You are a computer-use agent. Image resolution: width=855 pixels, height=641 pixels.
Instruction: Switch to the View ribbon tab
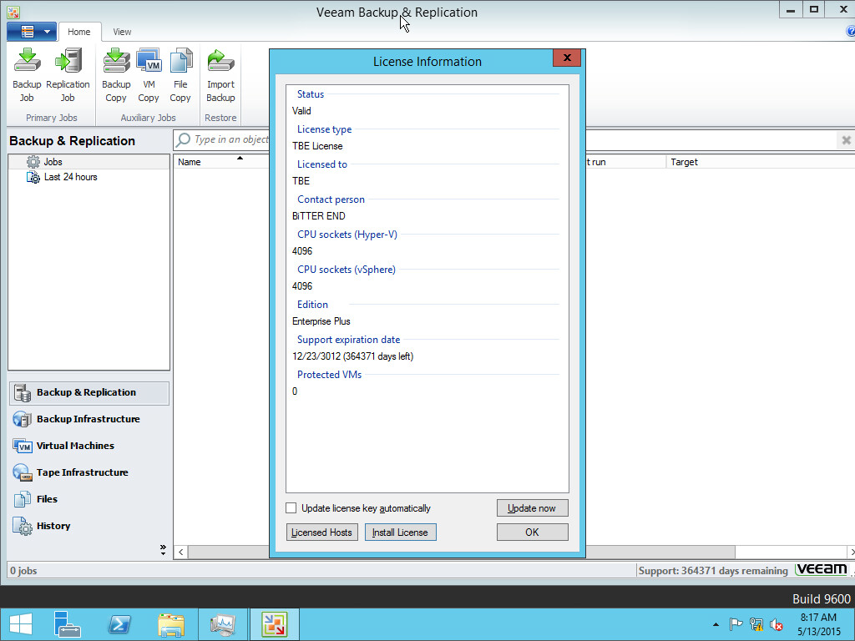[x=122, y=32]
